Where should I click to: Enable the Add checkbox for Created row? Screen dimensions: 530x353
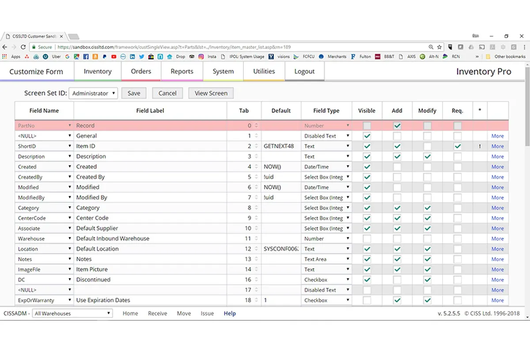click(397, 167)
